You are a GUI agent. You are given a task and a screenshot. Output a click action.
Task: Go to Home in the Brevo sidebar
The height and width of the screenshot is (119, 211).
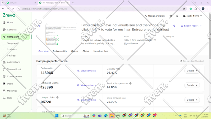tap(10, 22)
